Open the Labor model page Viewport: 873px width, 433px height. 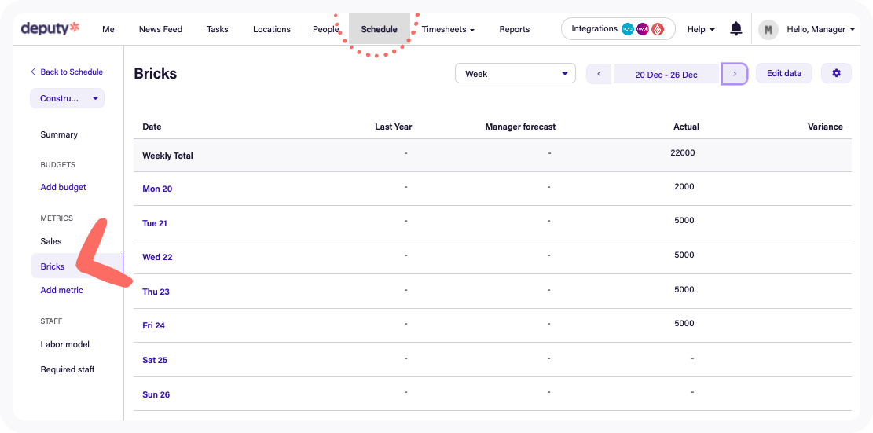(64, 344)
